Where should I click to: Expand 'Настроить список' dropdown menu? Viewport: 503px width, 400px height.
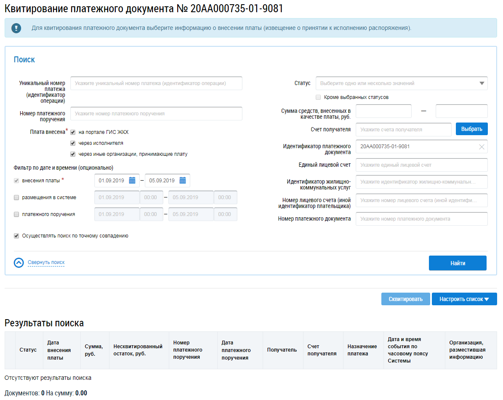pyautogui.click(x=464, y=299)
